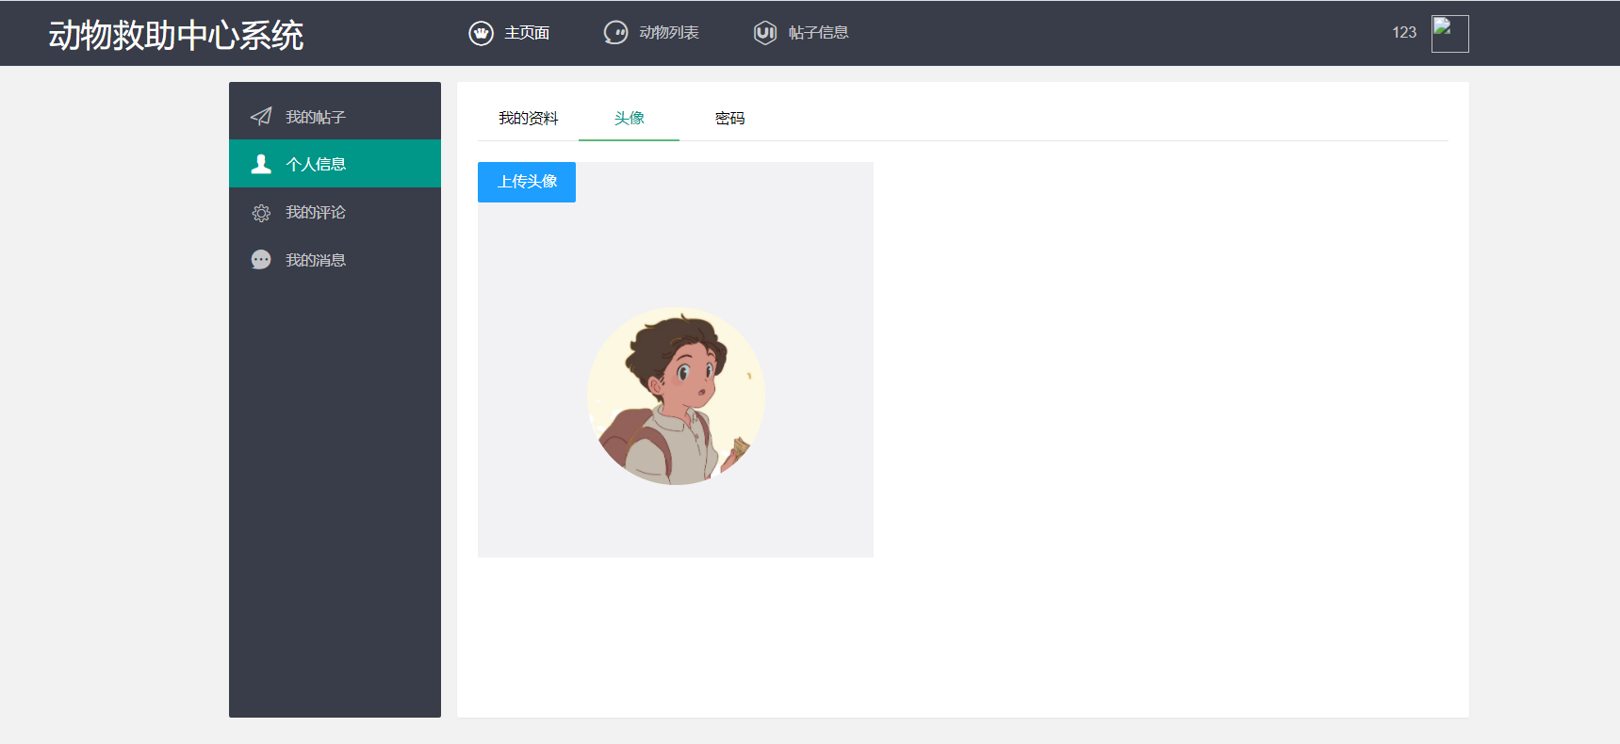This screenshot has width=1620, height=744.
Task: Click the username 123 in the header
Action: pyautogui.click(x=1404, y=33)
